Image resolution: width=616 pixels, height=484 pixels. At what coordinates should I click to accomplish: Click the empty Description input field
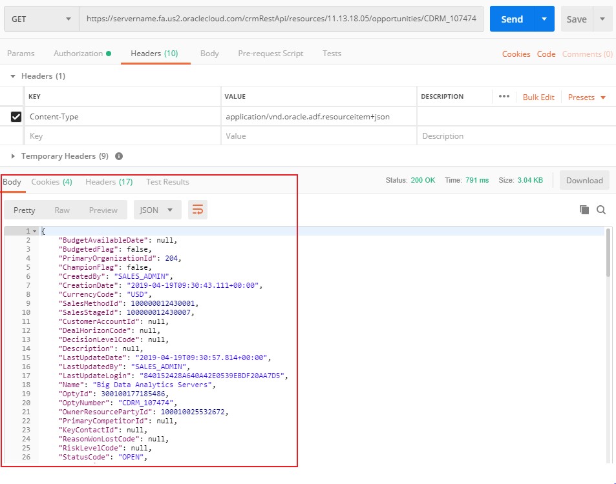[x=516, y=136]
